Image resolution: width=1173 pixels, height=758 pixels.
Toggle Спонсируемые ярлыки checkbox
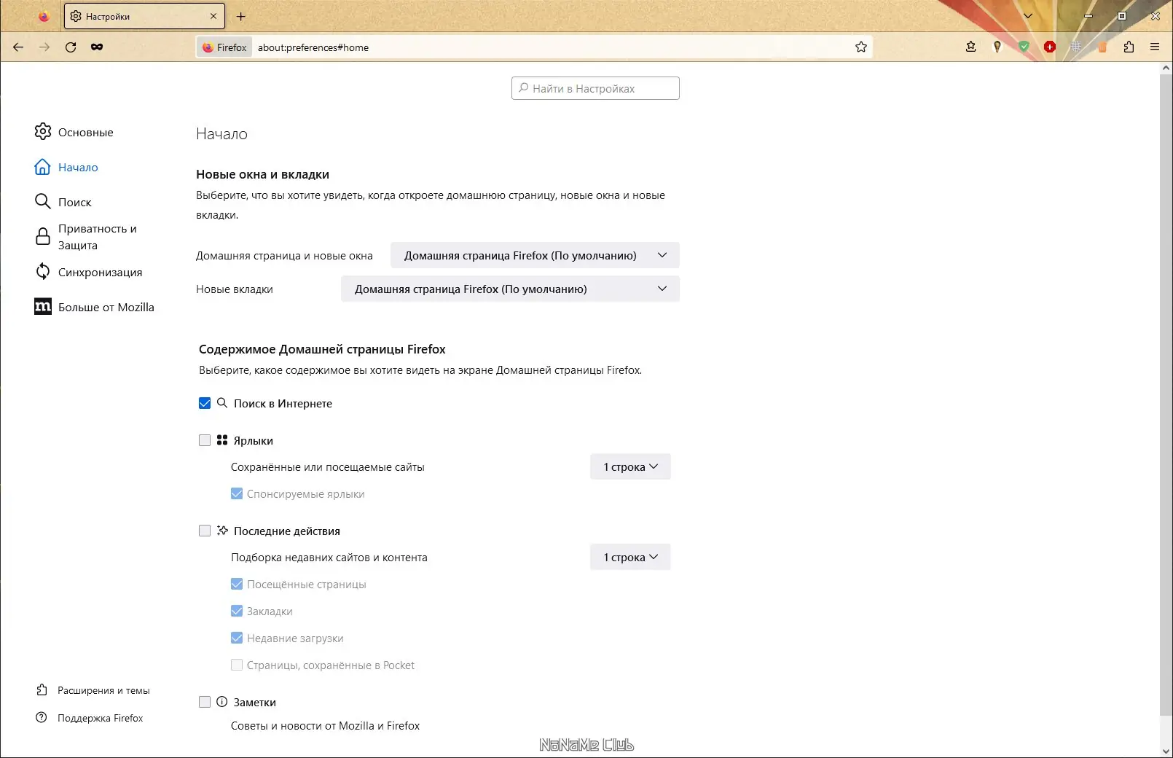pyautogui.click(x=237, y=493)
